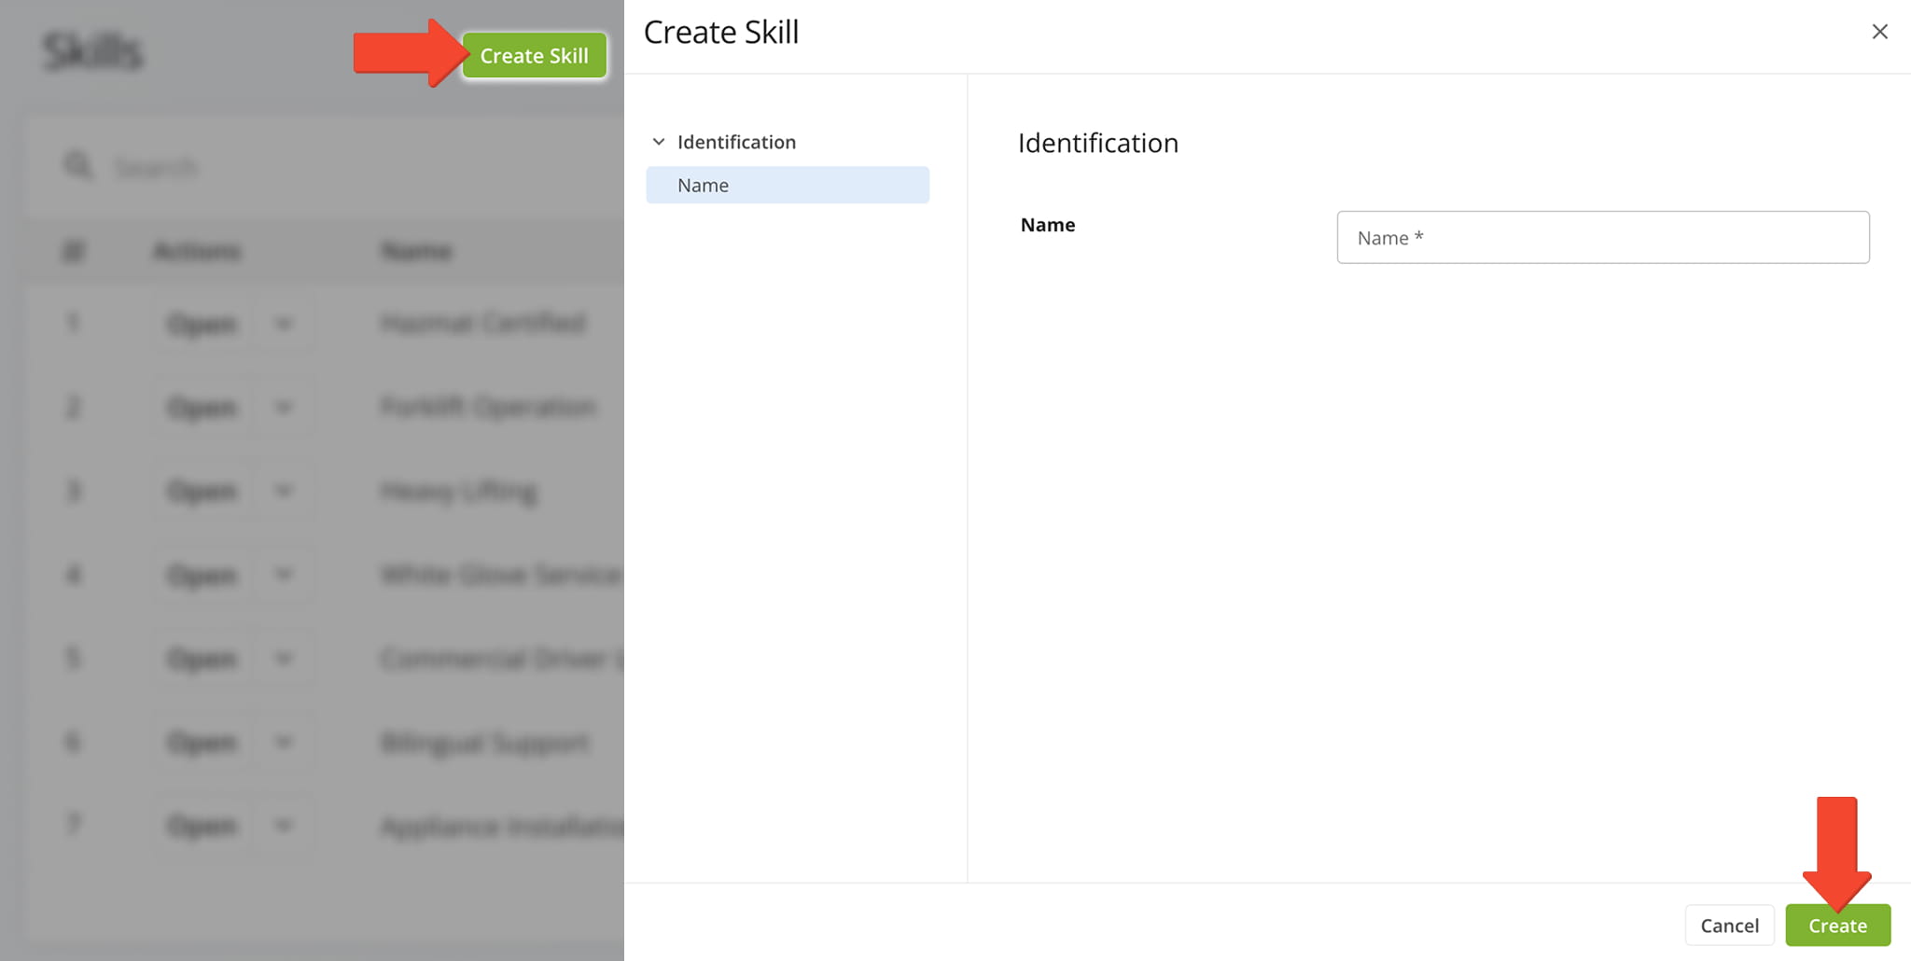
Task: Click the White Glove Service skill name
Action: (501, 575)
